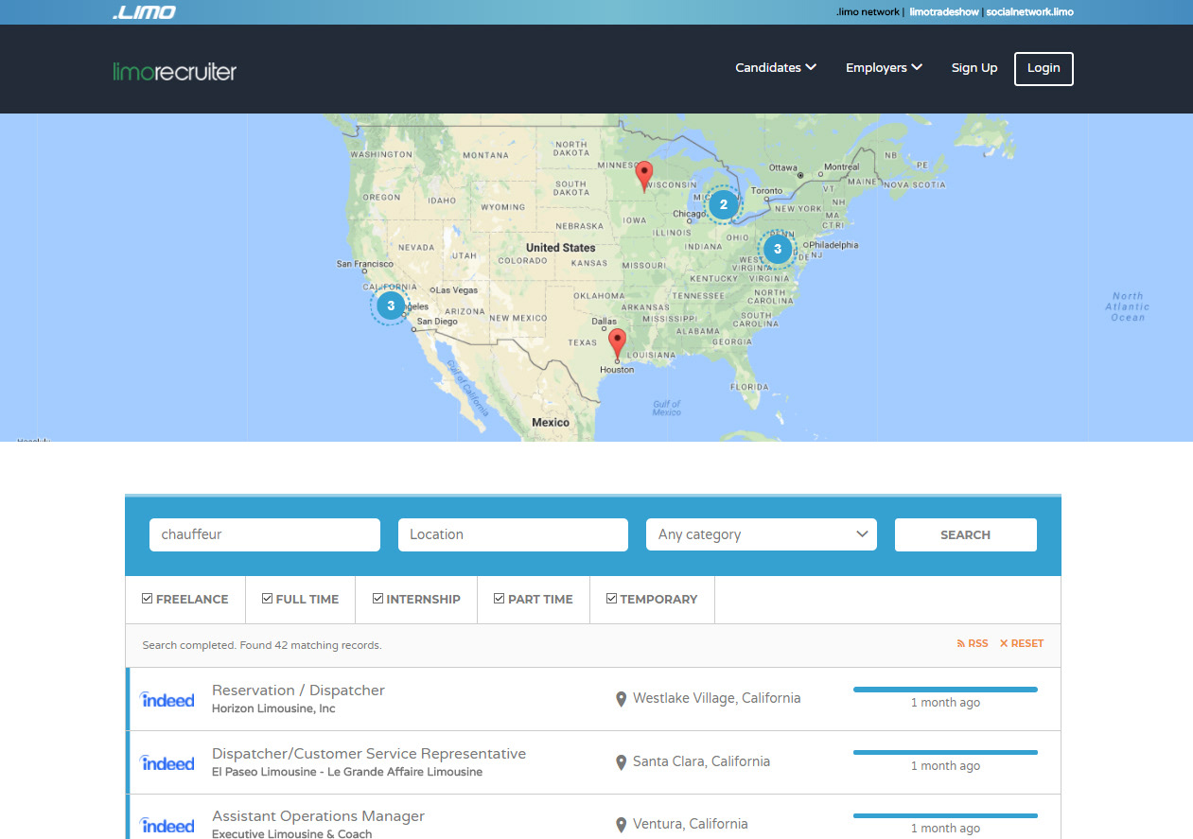1193x839 pixels.
Task: Go to Sign Up page
Action: click(x=974, y=68)
